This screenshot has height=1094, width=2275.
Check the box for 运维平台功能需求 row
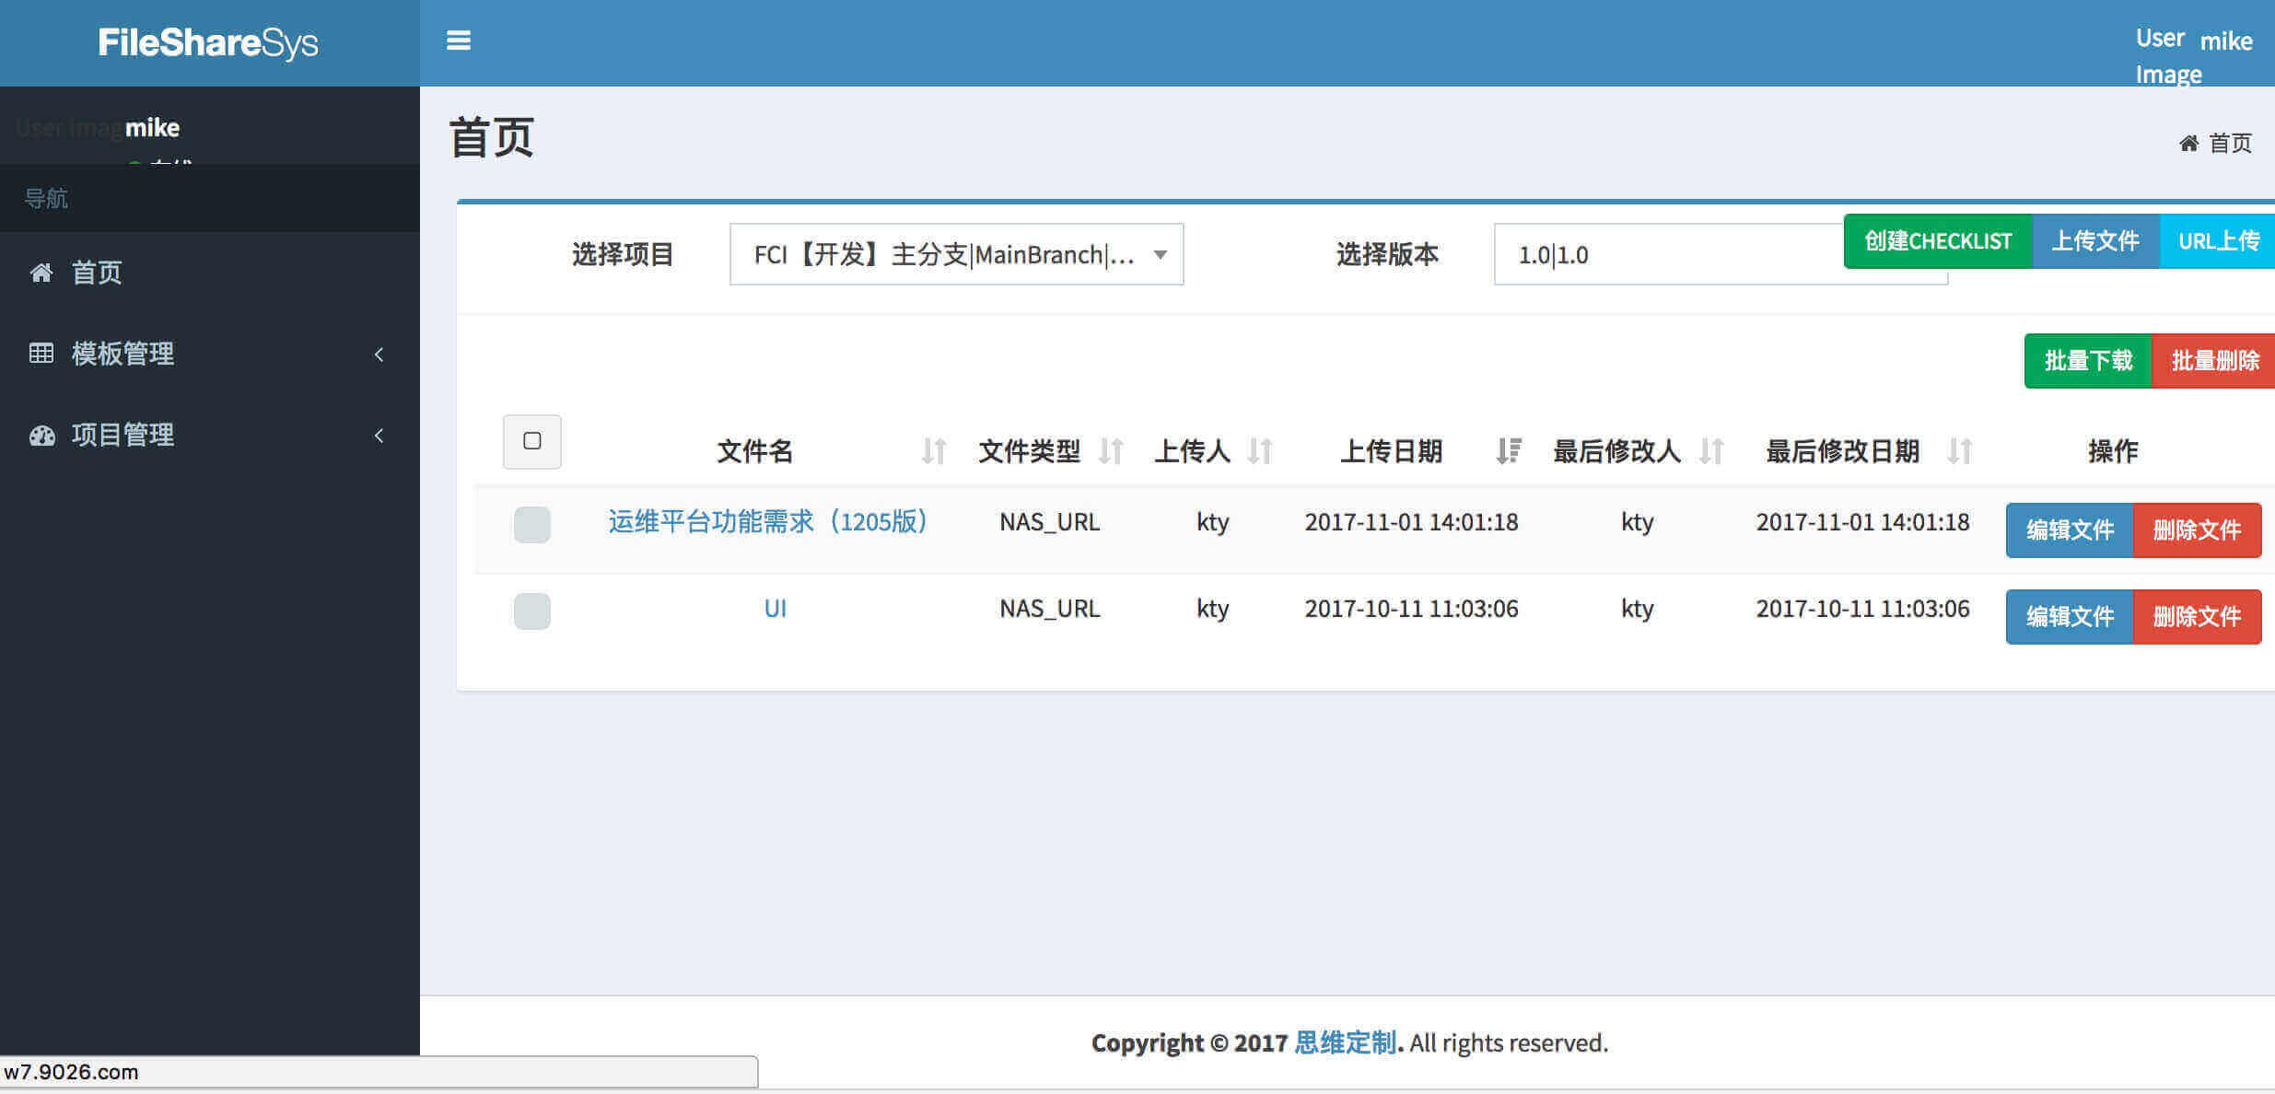531,525
